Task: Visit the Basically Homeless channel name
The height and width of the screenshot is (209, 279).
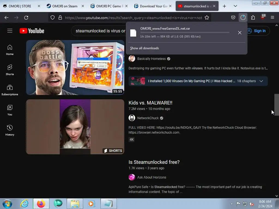Action: 151,59
